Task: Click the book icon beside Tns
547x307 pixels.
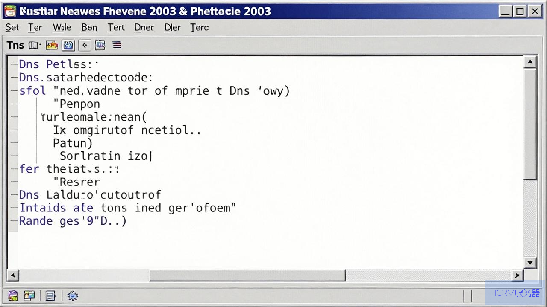Action: (x=34, y=45)
